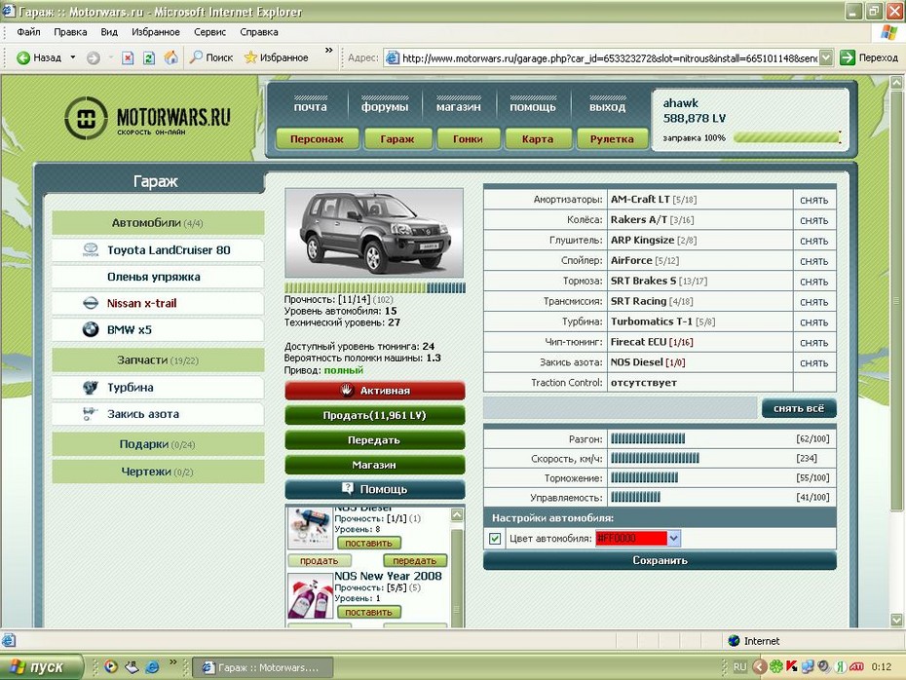906x680 pixels.
Task: Click the address bar URL field
Action: point(609,57)
